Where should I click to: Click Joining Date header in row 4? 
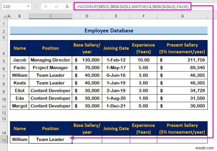(x=116, y=48)
